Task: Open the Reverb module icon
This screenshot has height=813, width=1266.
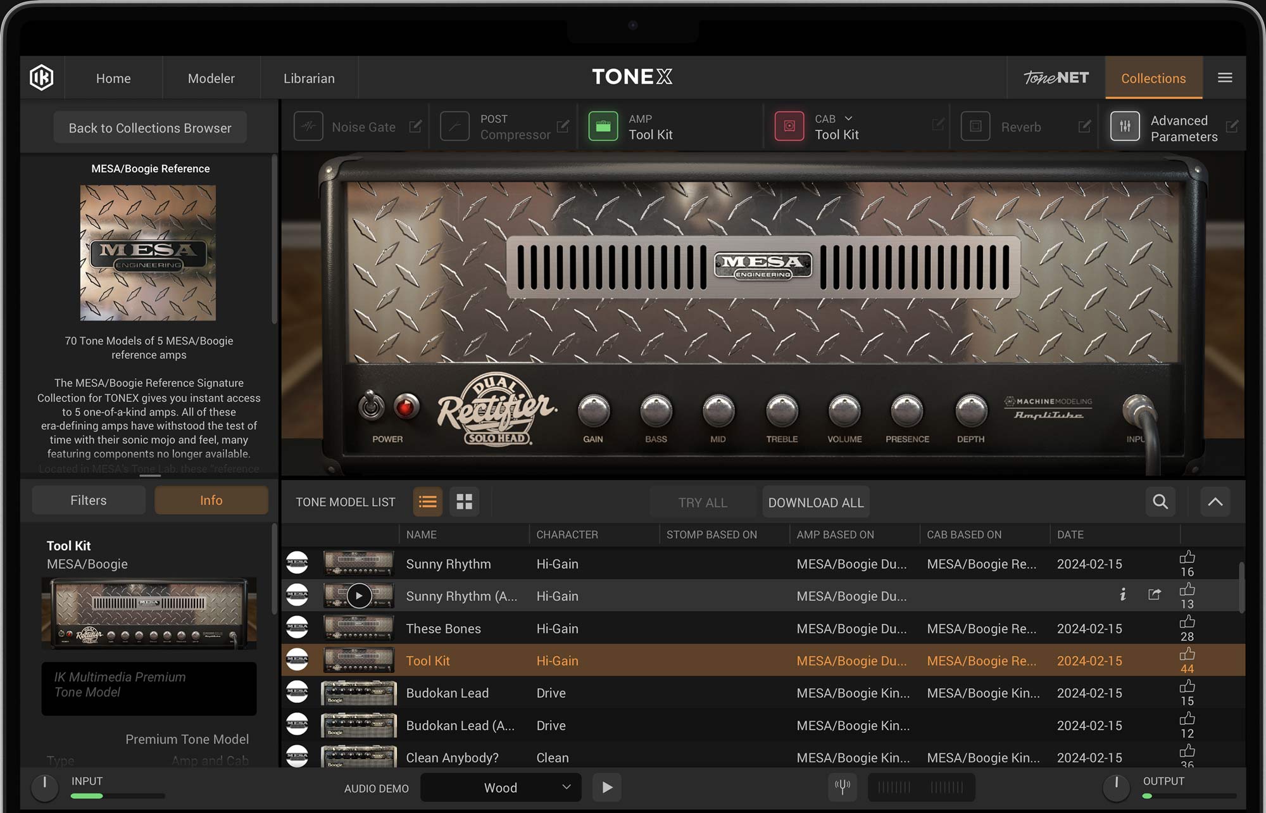Action: point(975,126)
